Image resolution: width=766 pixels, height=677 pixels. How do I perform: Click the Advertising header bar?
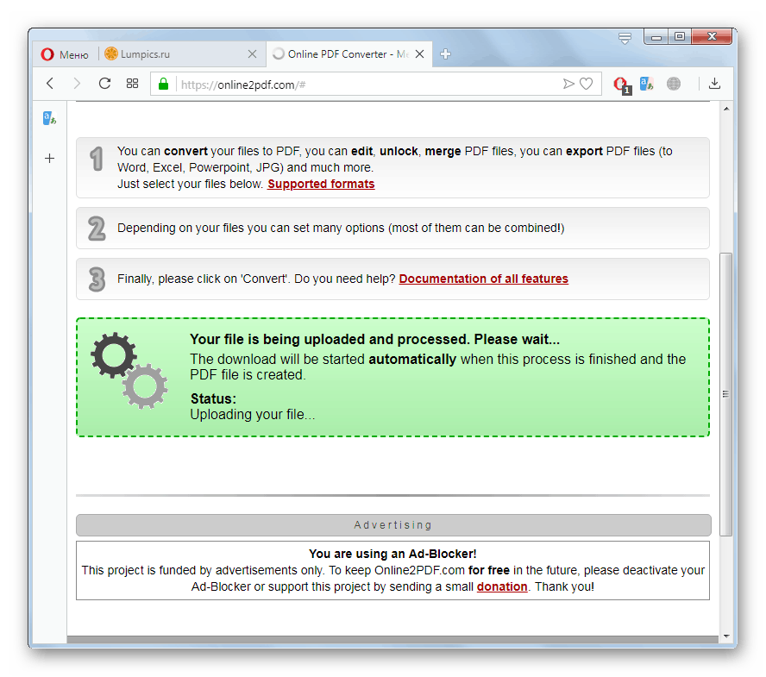tap(393, 525)
